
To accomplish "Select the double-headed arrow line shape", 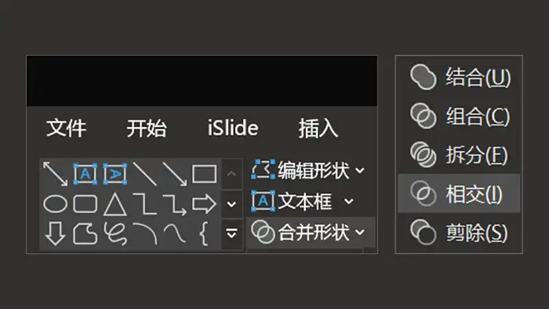I will point(56,174).
